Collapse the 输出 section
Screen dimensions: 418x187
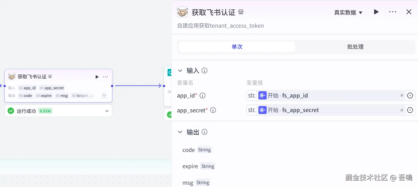point(180,132)
